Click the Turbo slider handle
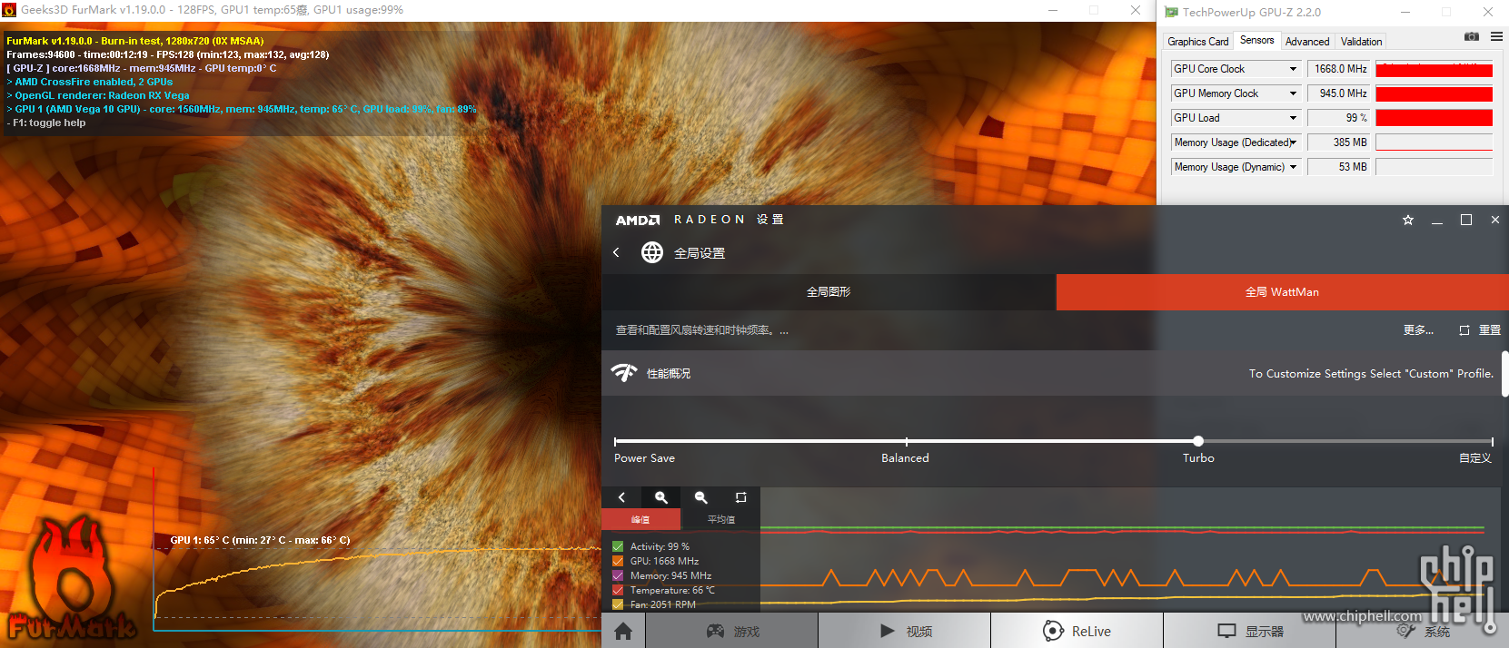This screenshot has height=648, width=1509. (x=1198, y=441)
